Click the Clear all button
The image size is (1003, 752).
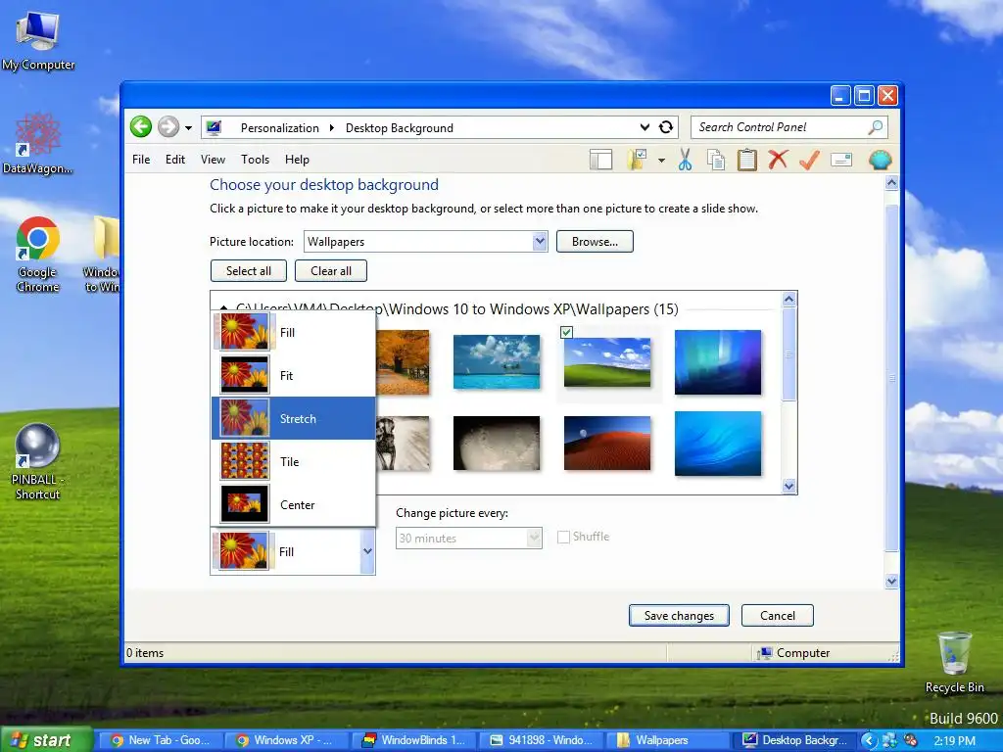tap(331, 270)
